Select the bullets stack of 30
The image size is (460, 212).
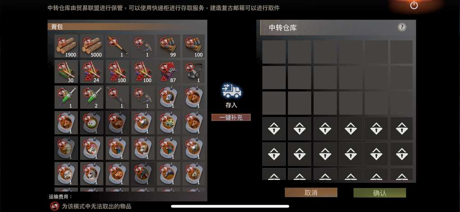66,72
